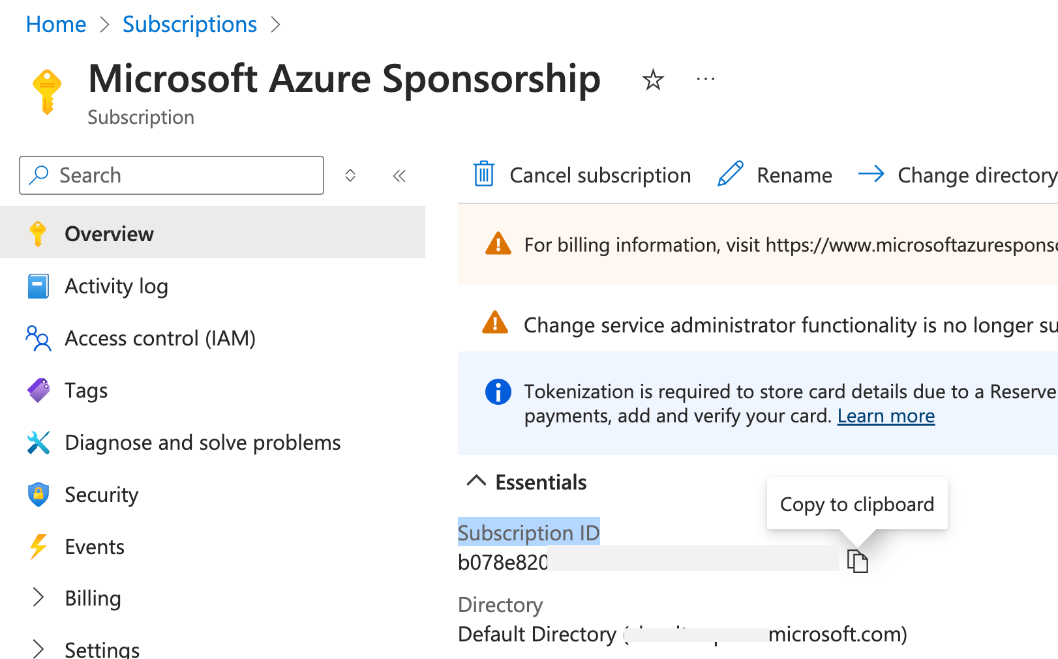The height and width of the screenshot is (659, 1058).
Task: Go to the Security page
Action: pos(101,495)
